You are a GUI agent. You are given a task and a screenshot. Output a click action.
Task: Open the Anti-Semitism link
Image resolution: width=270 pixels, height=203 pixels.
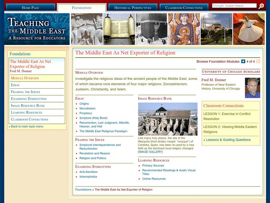click(88, 172)
